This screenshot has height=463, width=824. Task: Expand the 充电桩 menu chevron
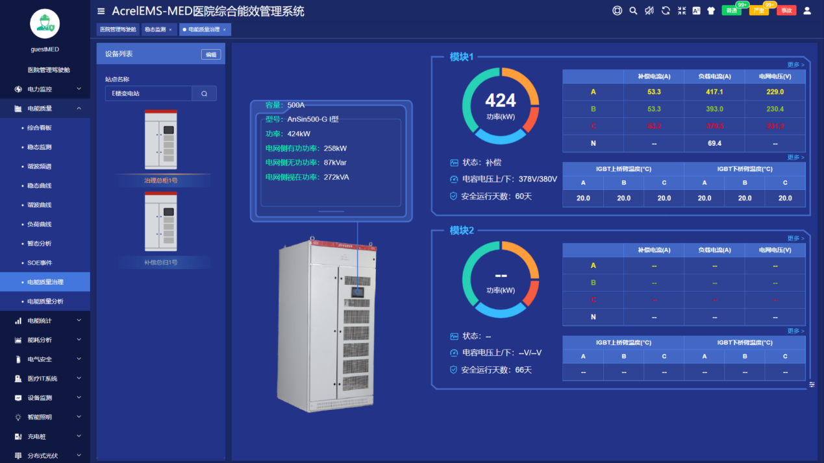pyautogui.click(x=79, y=436)
